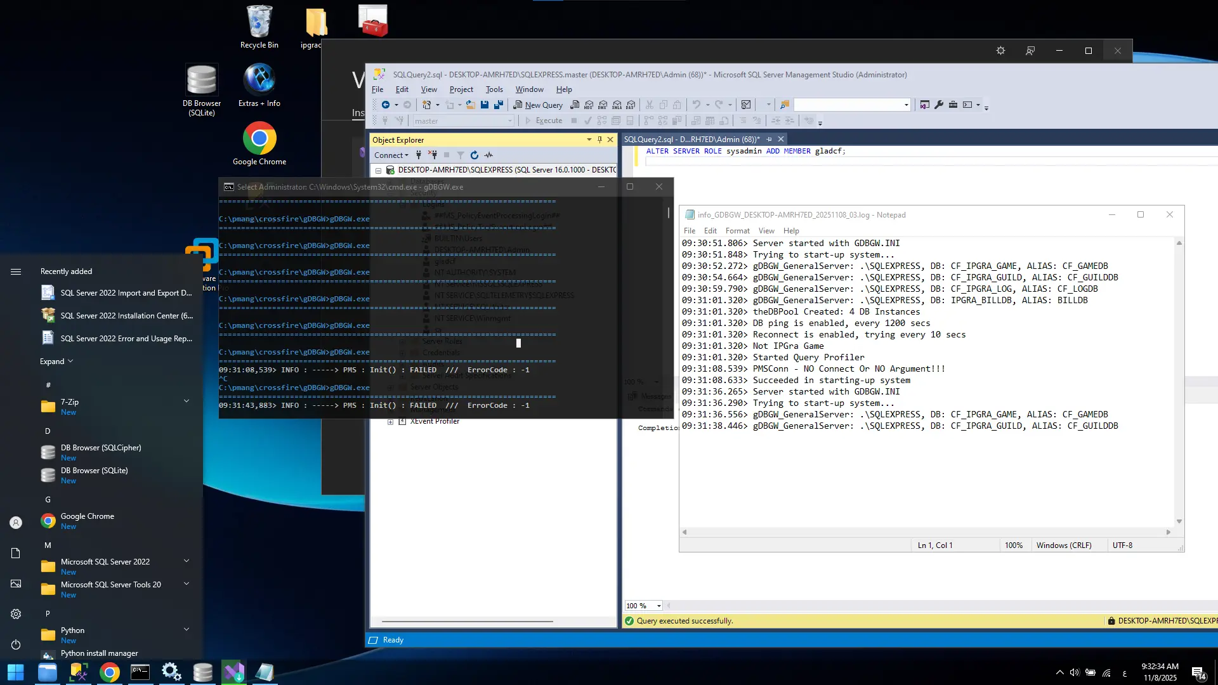Viewport: 1218px width, 685px height.
Task: Open Format menu in Notepad
Action: tap(737, 231)
